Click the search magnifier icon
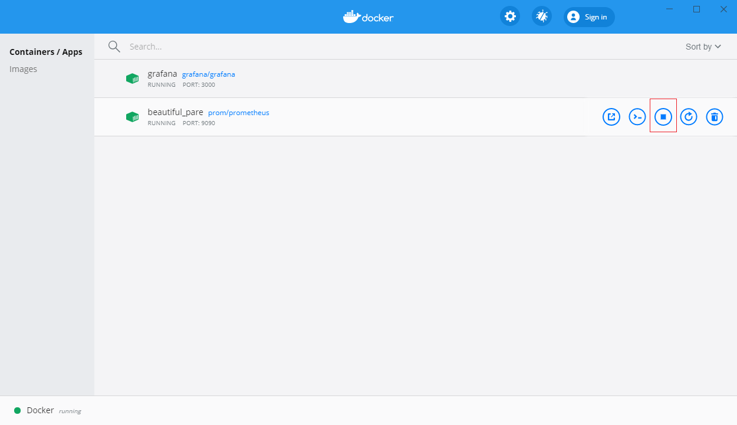This screenshot has height=425, width=737. click(x=114, y=47)
